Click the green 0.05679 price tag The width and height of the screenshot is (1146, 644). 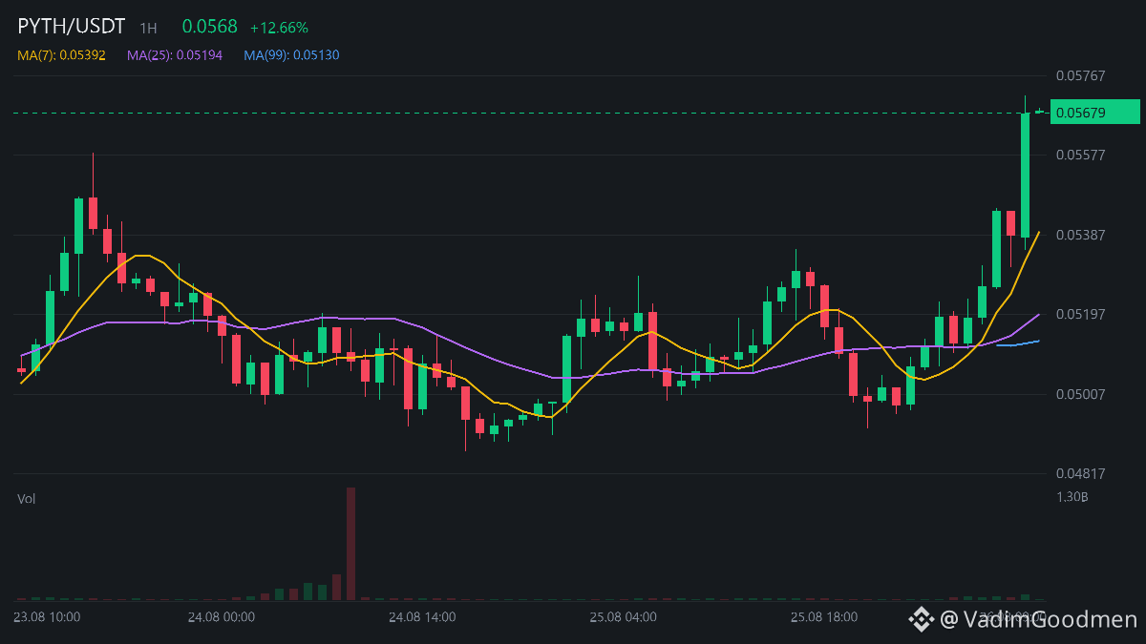pyautogui.click(x=1094, y=113)
